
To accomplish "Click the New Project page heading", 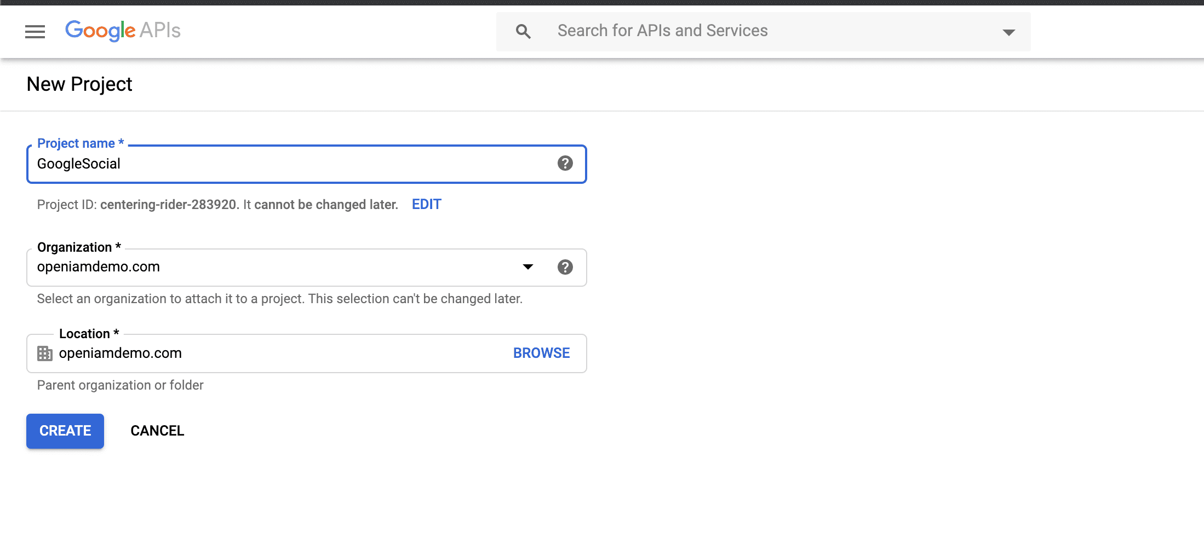I will 79,84.
